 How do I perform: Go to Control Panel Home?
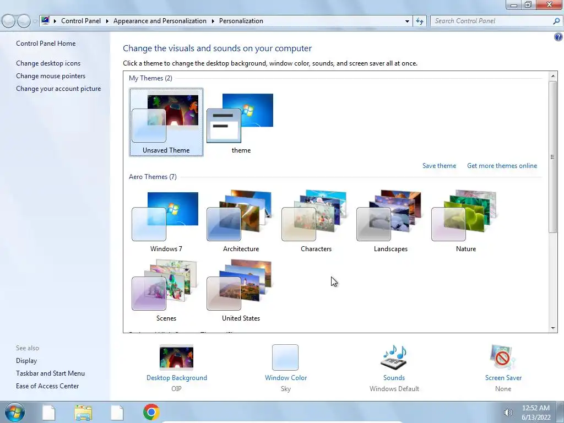(x=46, y=44)
